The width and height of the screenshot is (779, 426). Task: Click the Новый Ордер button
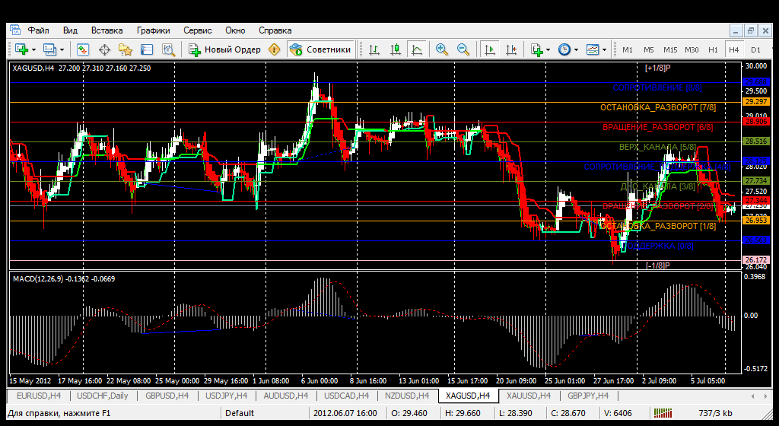[x=225, y=49]
